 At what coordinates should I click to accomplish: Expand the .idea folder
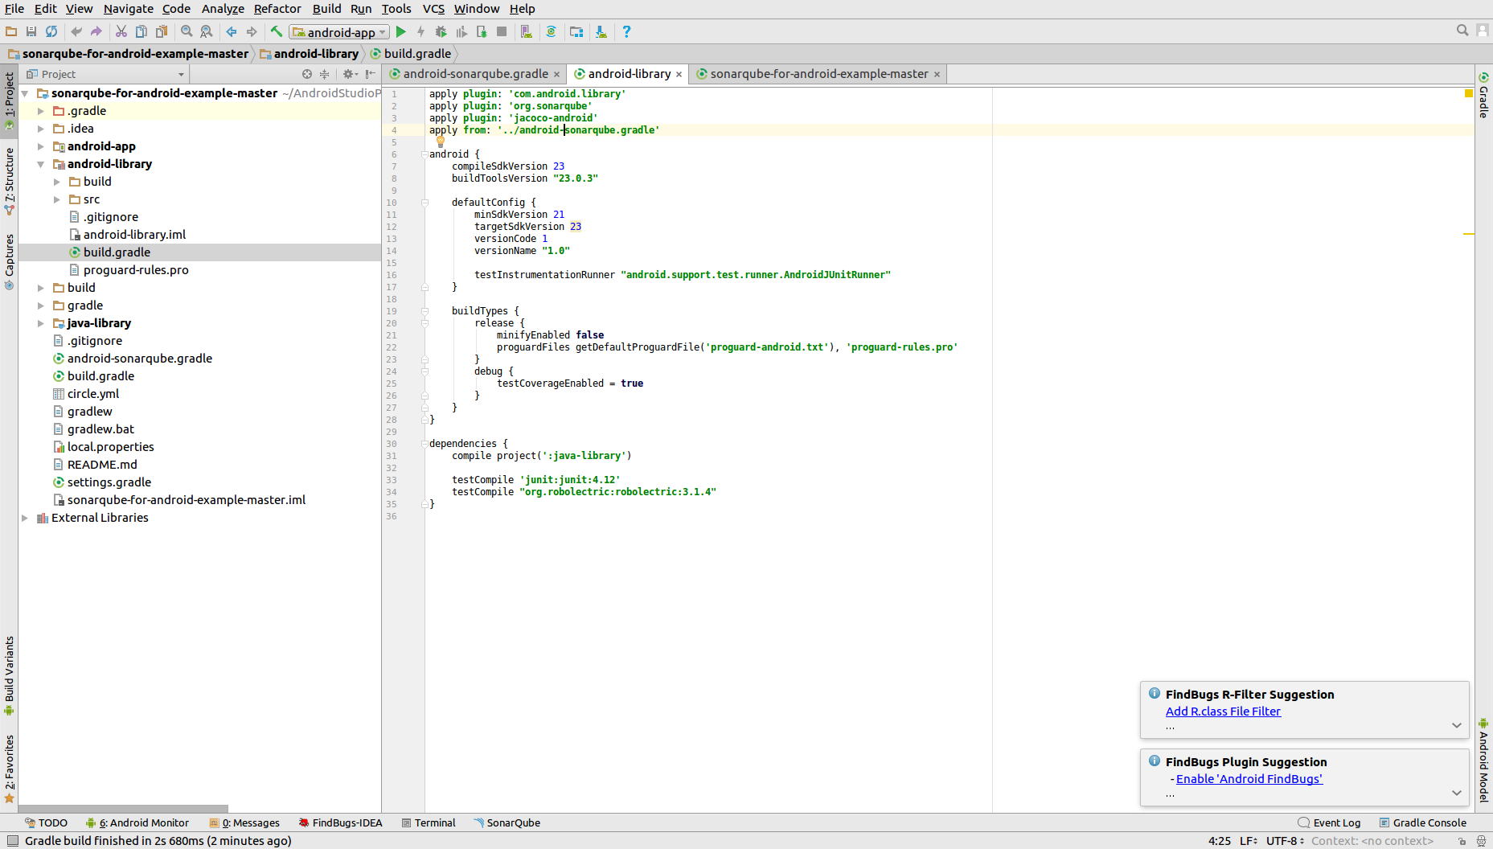(41, 129)
